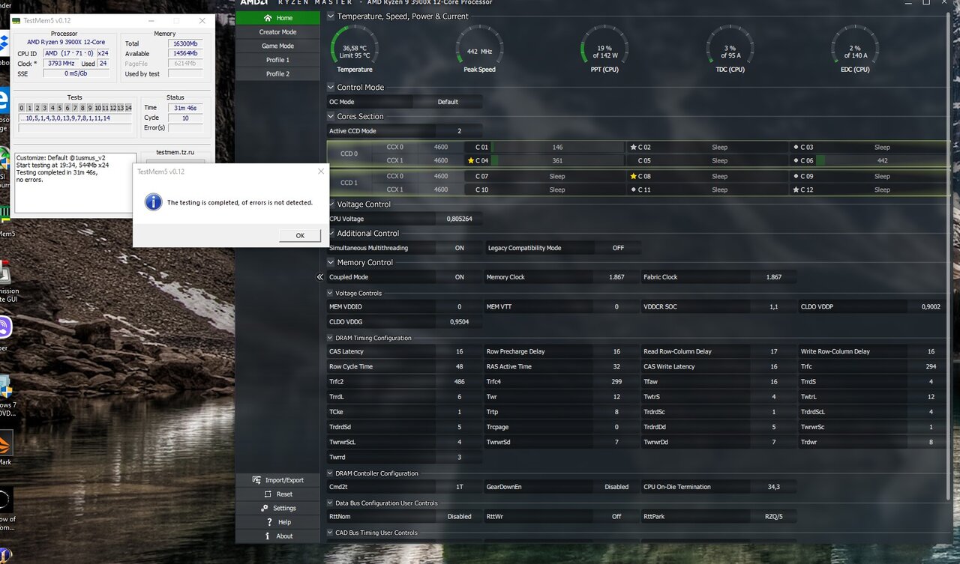Click CPU Voltage value 0,805264
This screenshot has height=564, width=960.
pos(460,219)
